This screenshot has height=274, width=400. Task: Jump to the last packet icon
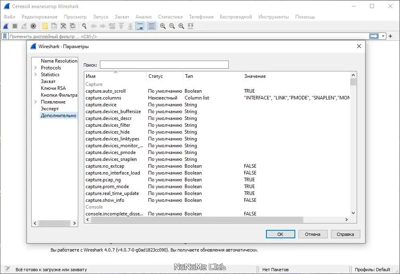[x=130, y=26]
